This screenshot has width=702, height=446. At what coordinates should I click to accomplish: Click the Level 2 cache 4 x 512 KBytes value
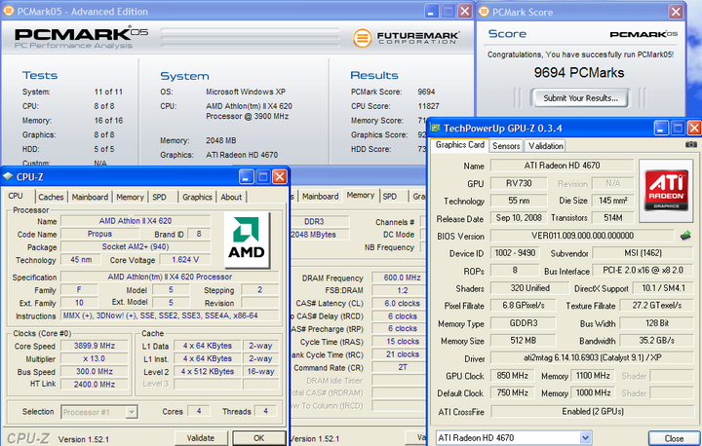click(208, 371)
